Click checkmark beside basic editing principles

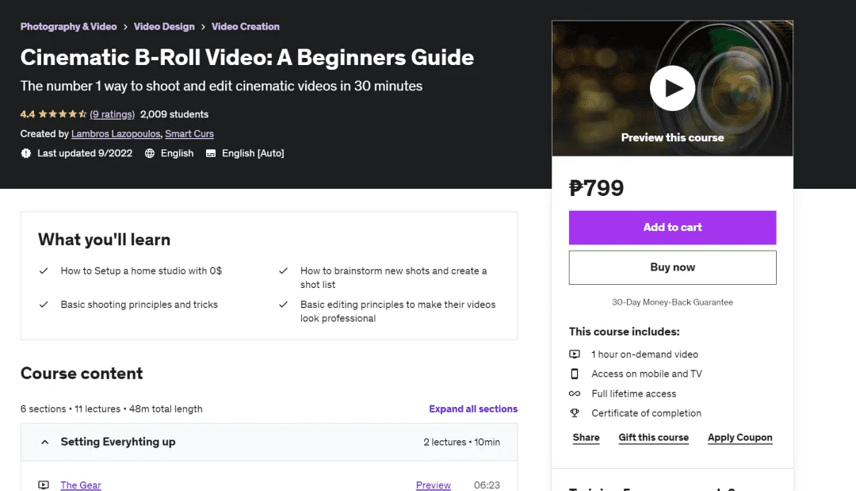pos(283,305)
